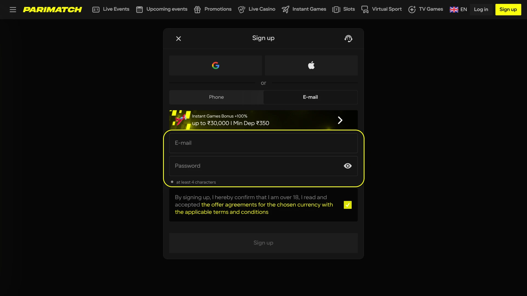Focus the E-mail input field
527x296 pixels.
pyautogui.click(x=263, y=143)
